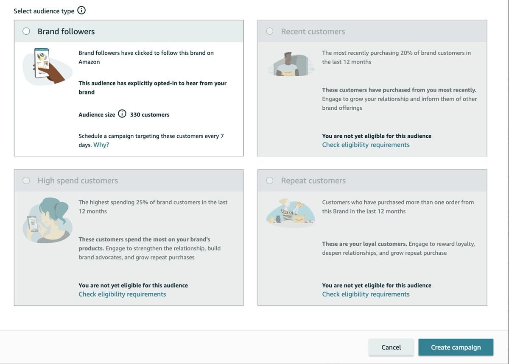Screen dimensions: 509x364
Task: Click the Brand followers card title
Action: click(x=66, y=31)
